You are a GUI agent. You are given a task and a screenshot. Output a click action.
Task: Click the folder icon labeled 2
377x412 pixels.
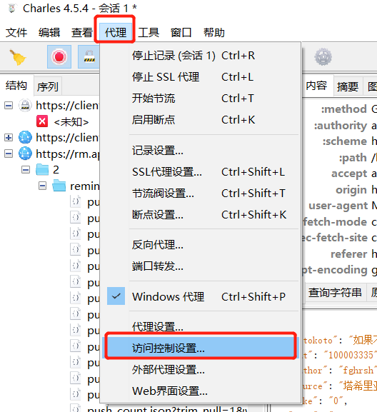coord(42,169)
